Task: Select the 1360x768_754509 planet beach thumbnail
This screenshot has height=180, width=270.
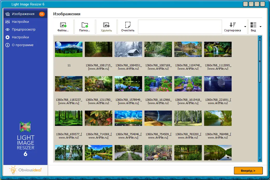Action: click(x=158, y=118)
